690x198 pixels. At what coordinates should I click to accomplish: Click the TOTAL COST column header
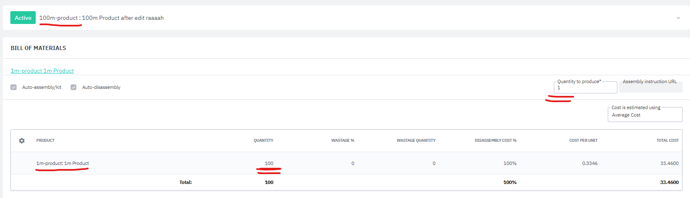(x=667, y=141)
